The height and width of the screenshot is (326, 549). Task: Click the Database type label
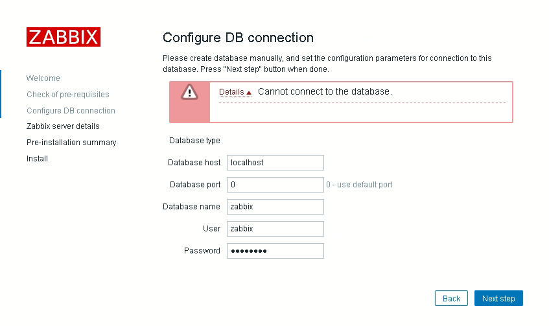tap(194, 141)
